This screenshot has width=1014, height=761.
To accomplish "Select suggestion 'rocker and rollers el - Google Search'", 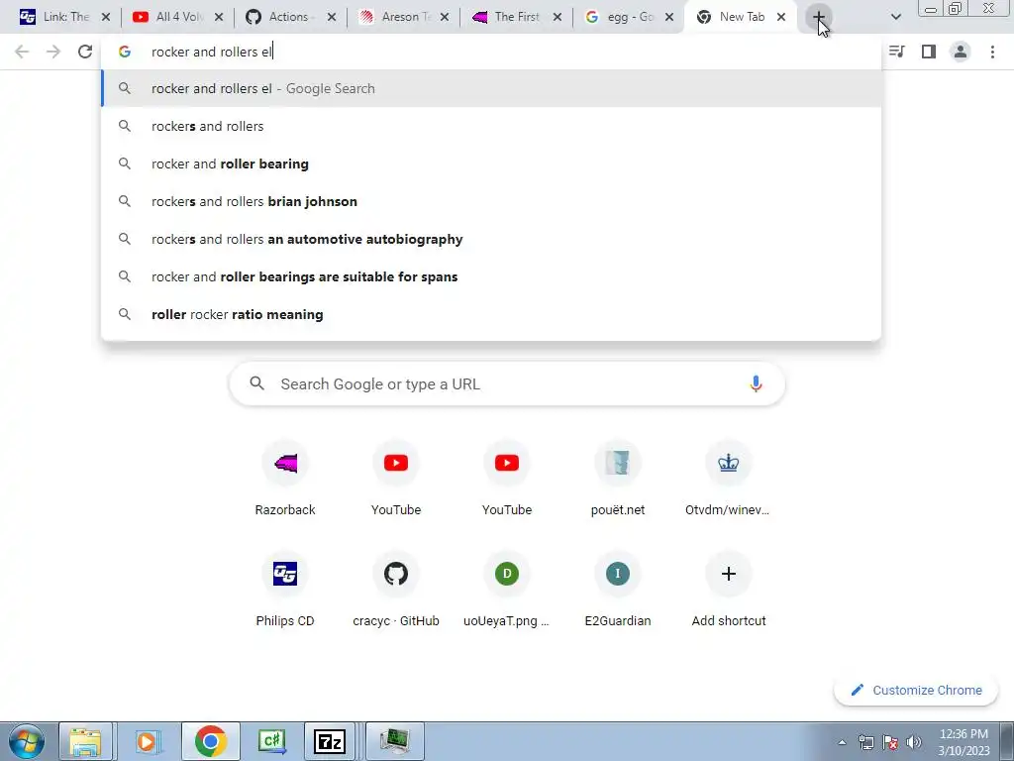I will (491, 88).
